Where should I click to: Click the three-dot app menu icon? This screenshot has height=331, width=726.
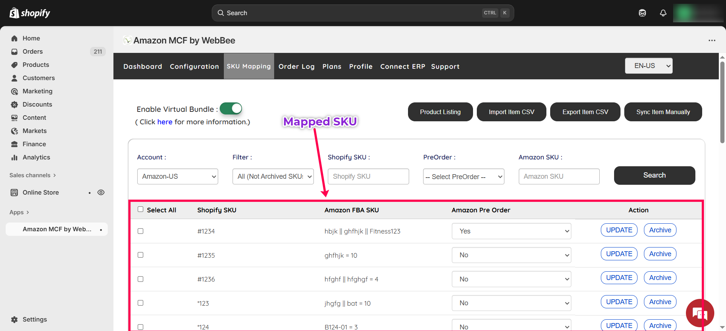pos(712,40)
